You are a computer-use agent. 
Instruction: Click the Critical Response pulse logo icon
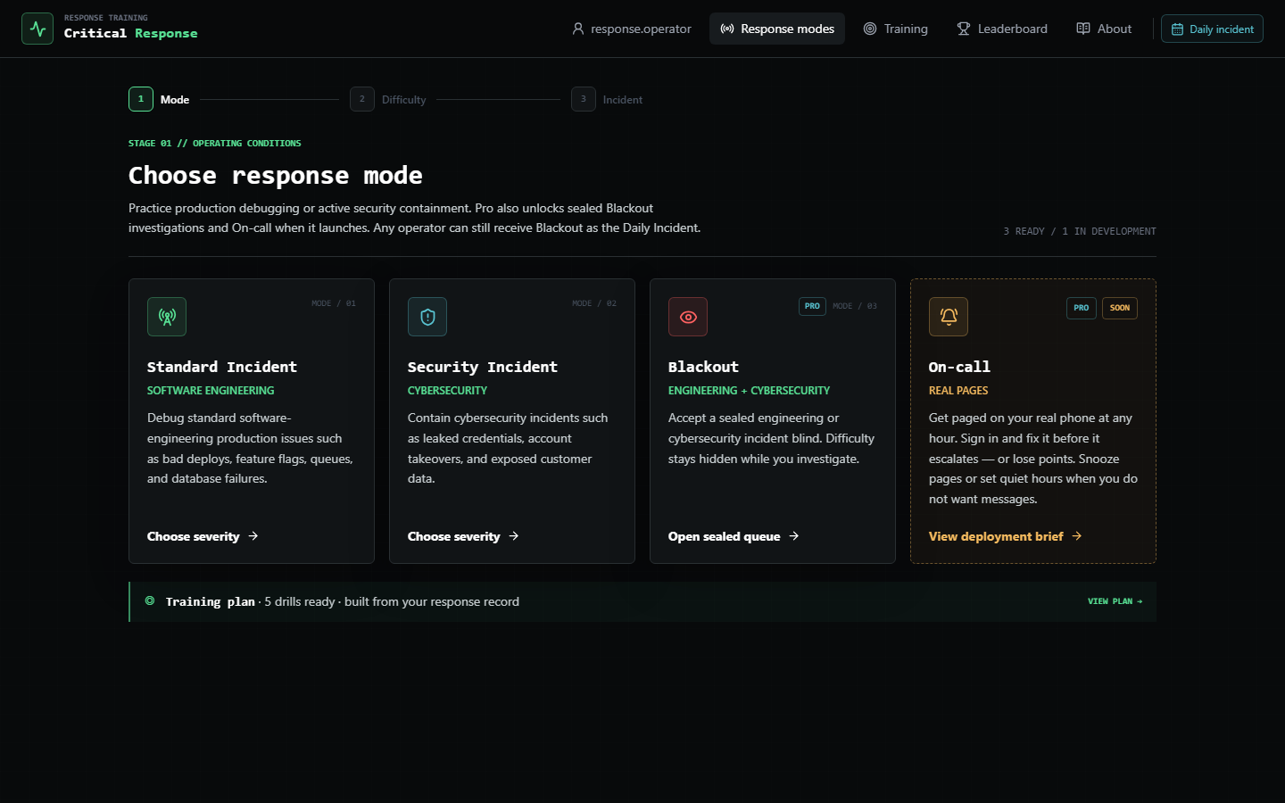pos(37,29)
